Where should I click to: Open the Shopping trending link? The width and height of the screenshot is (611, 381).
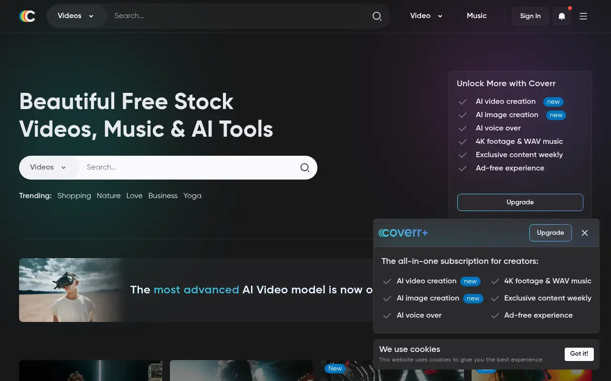click(x=74, y=196)
